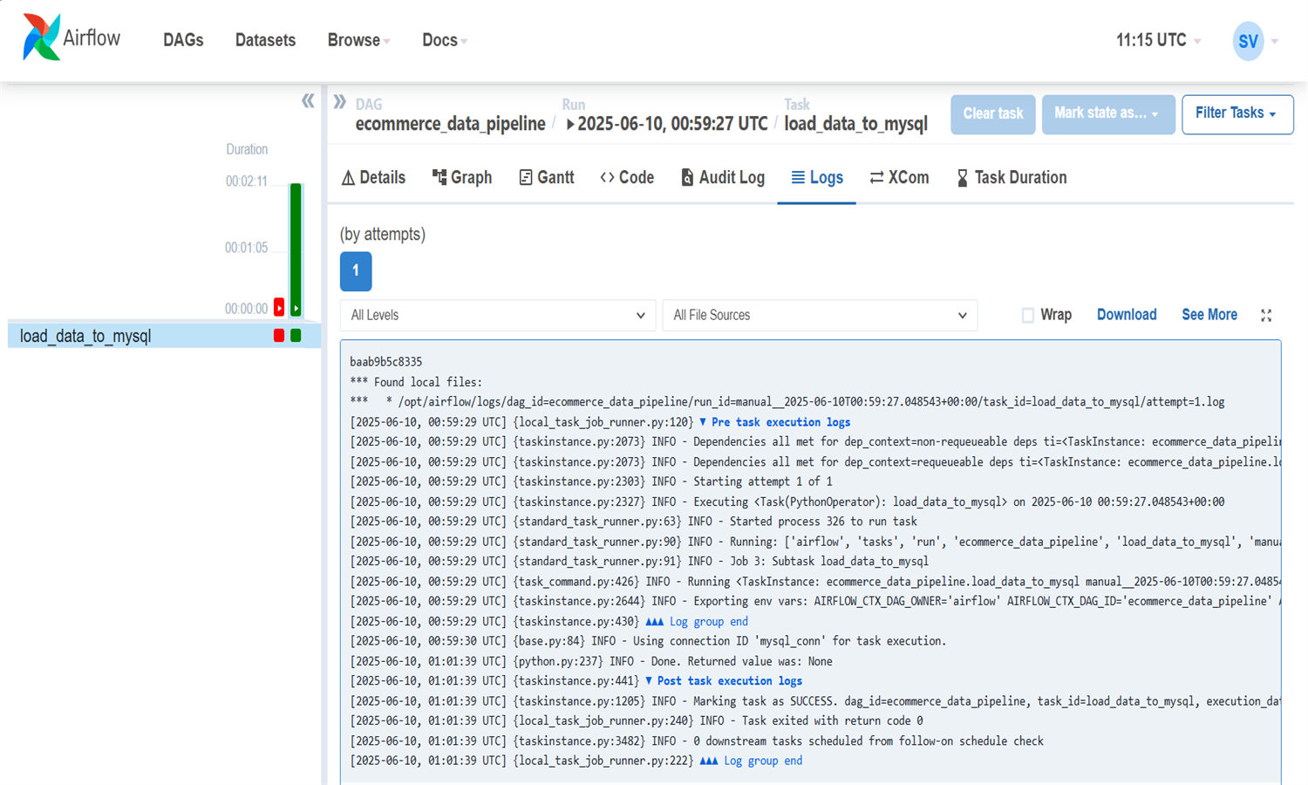1308x785 pixels.
Task: Switch to the Gantt tab
Action: (547, 178)
